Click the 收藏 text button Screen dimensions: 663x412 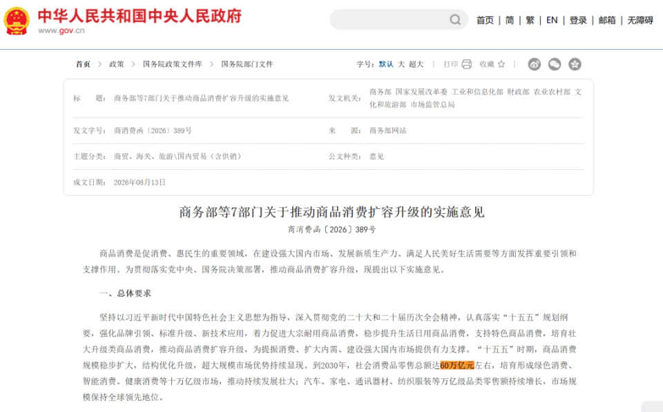coord(487,64)
